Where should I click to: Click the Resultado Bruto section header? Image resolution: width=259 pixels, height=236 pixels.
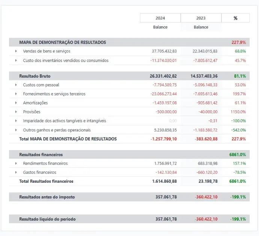[x=35, y=76]
